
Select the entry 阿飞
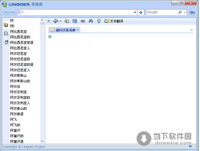tap(13, 120)
